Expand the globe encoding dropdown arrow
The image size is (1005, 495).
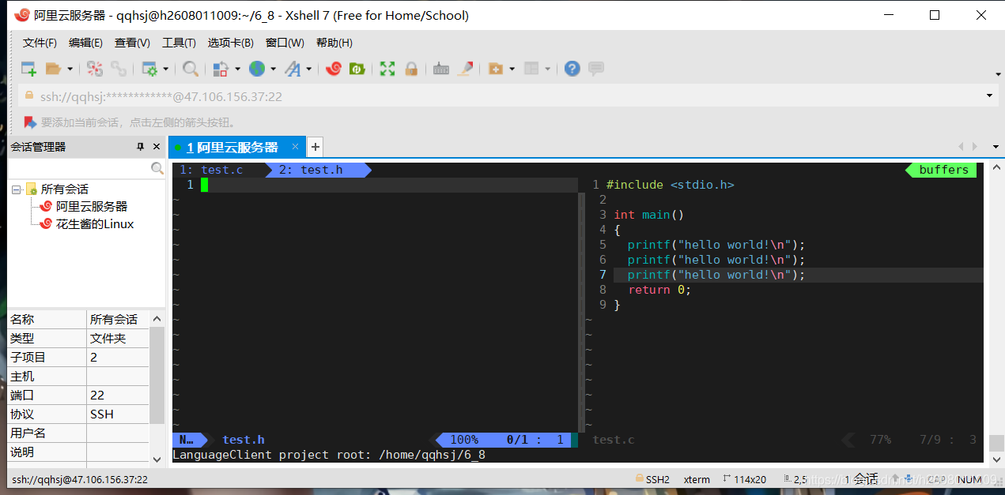(x=274, y=69)
